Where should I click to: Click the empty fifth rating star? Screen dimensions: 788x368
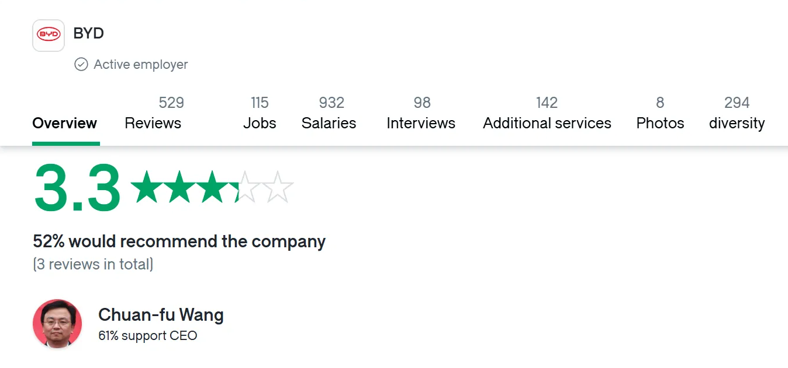click(277, 187)
